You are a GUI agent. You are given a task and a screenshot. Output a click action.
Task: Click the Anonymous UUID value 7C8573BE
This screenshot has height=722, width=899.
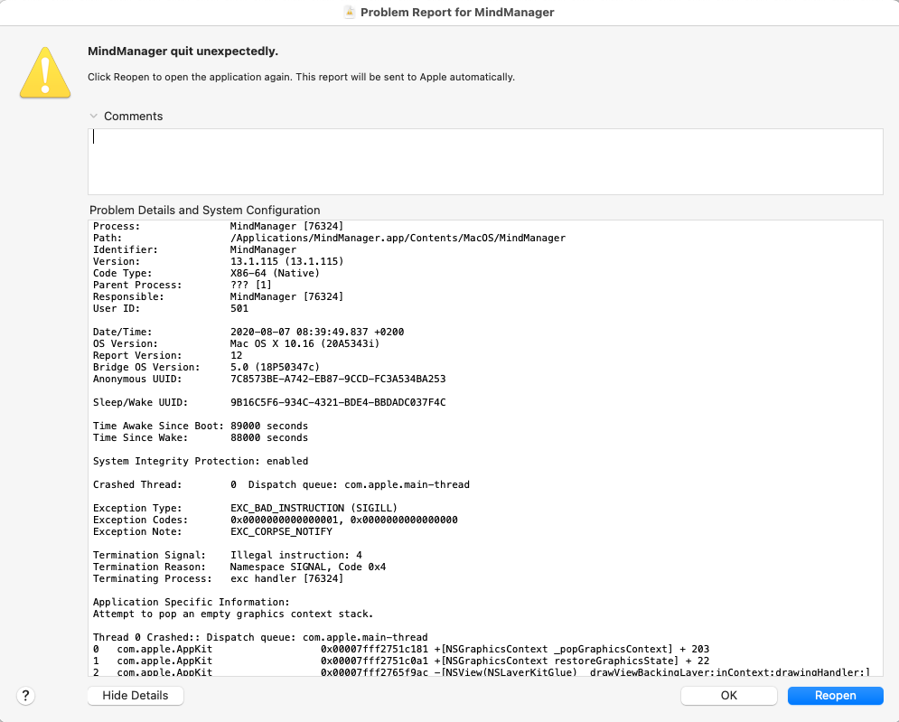click(338, 379)
